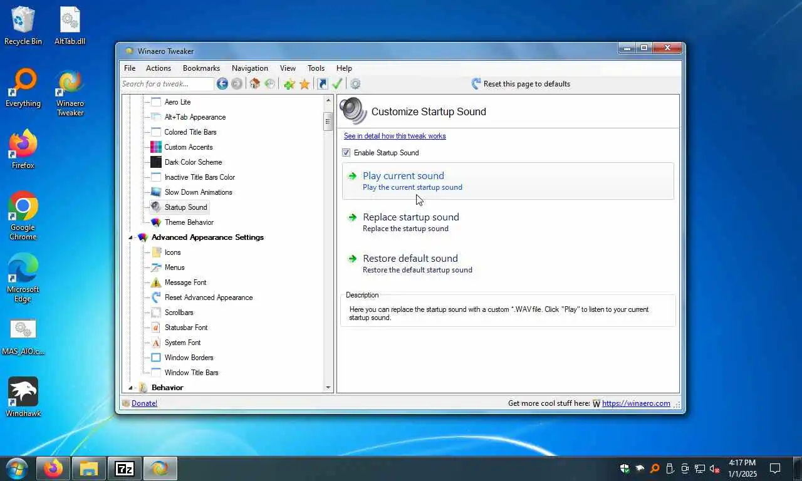Screen dimensions: 802x481
Task: Click the Search for a tweak field
Action: (x=167, y=84)
